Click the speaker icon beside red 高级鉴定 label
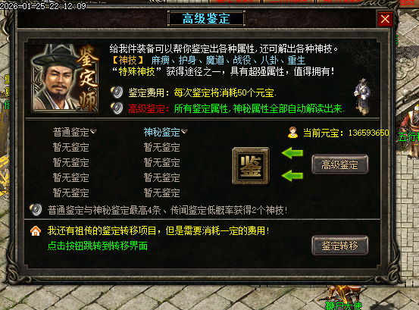Viewport: 419px width, 310px height. pyautogui.click(x=117, y=108)
